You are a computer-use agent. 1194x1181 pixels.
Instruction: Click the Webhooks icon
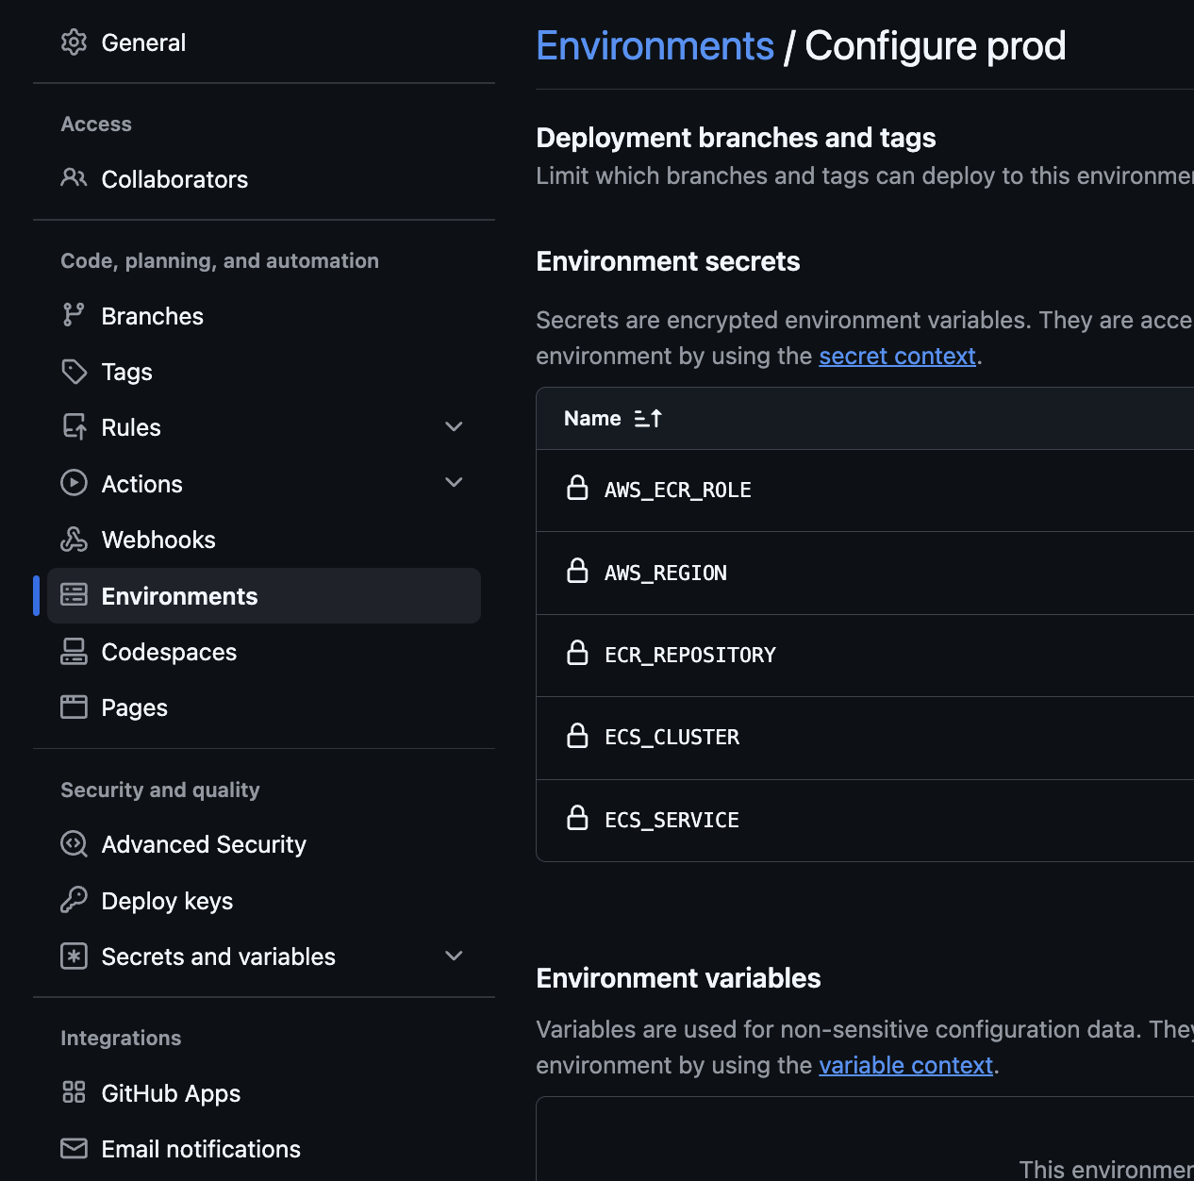(x=74, y=540)
